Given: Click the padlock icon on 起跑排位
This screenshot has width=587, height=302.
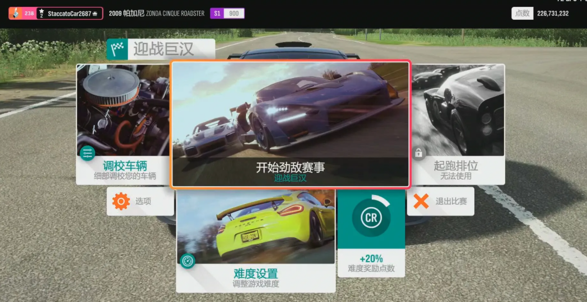Looking at the screenshot, I should coord(419,153).
